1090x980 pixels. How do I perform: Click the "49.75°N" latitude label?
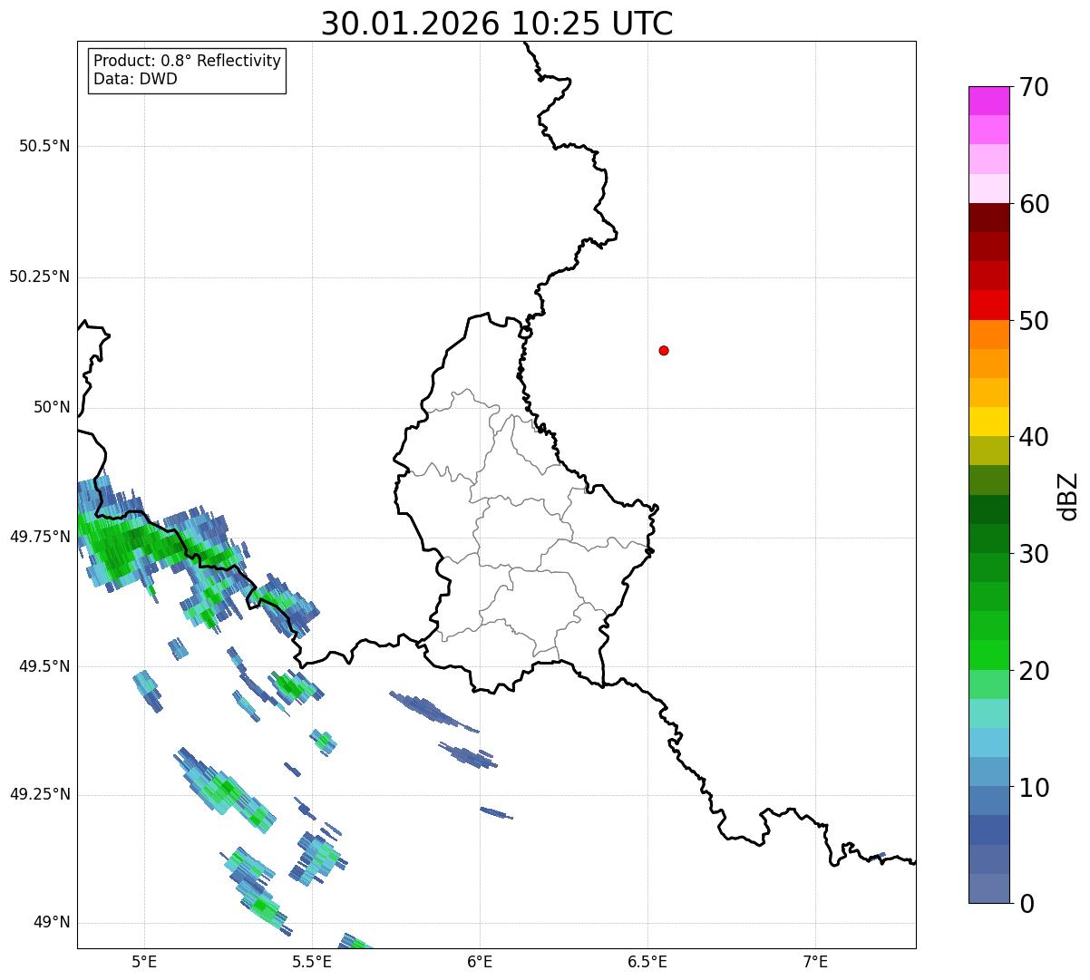pos(39,537)
